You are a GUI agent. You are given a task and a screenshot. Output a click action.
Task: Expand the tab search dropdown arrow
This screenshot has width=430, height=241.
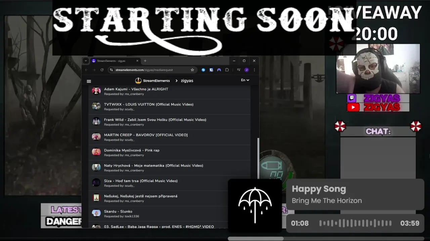tap(86, 61)
